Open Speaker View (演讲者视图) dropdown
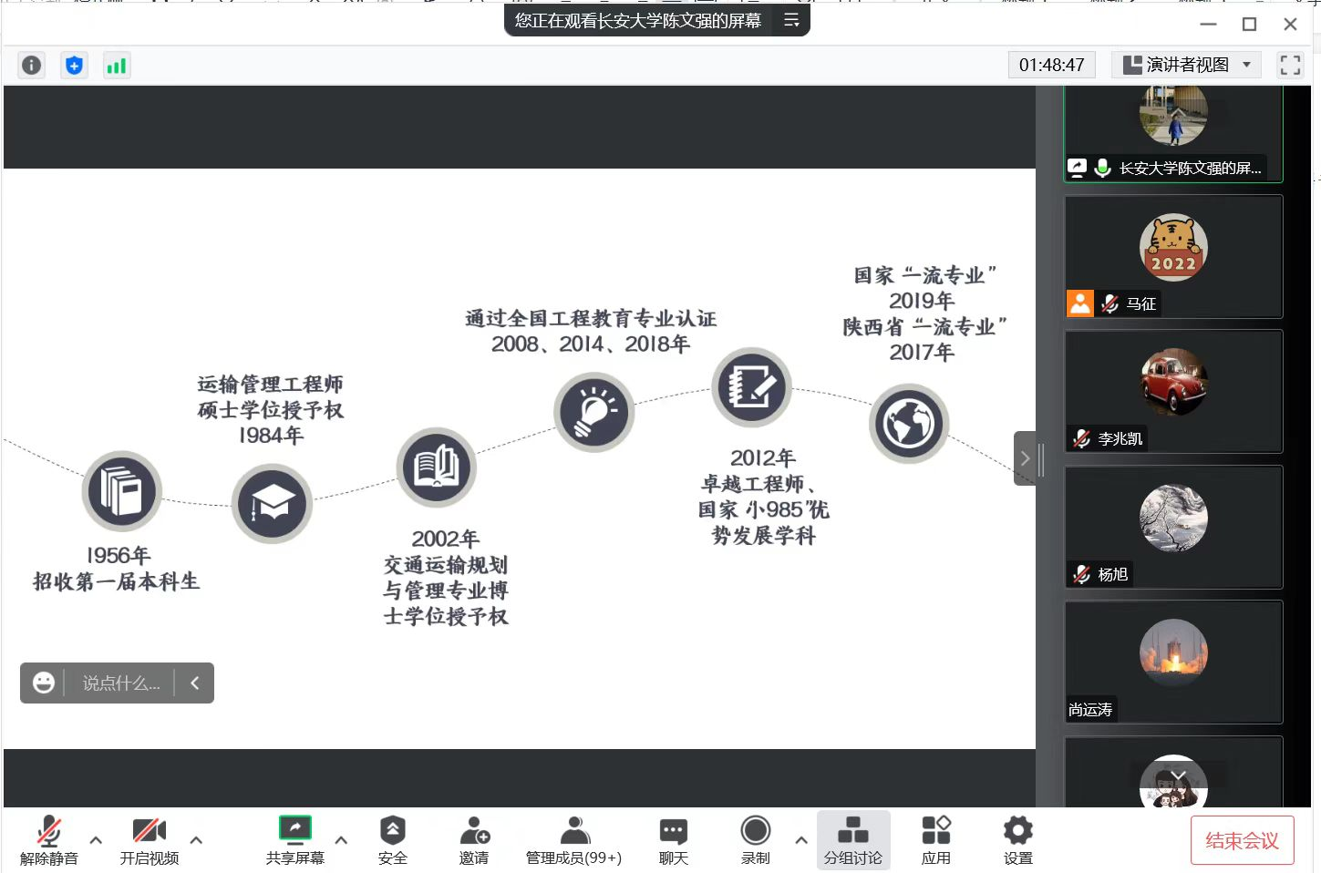This screenshot has width=1321, height=873. (x=1186, y=65)
